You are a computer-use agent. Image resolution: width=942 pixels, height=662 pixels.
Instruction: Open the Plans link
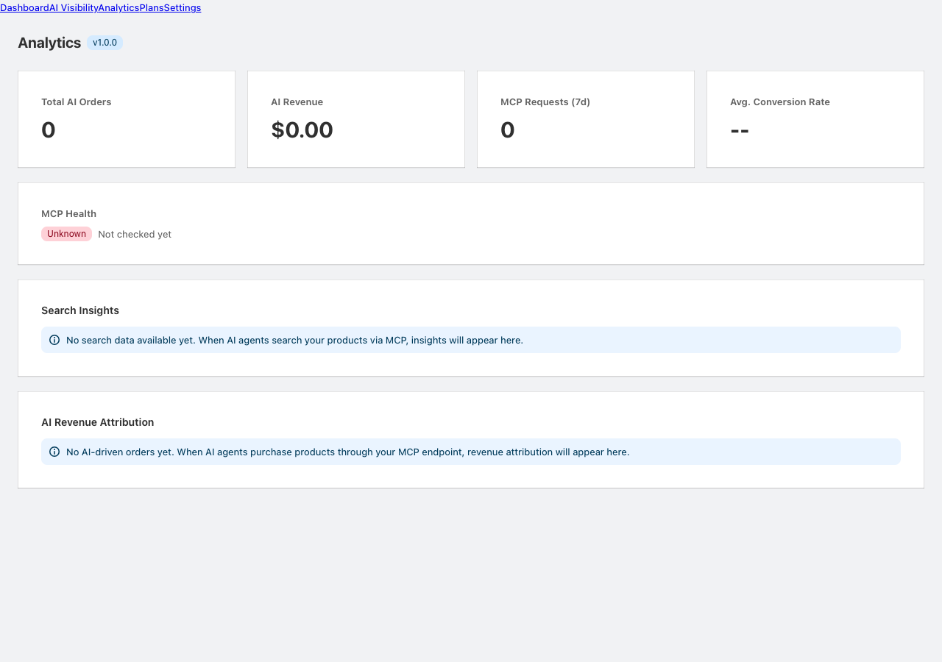click(152, 7)
